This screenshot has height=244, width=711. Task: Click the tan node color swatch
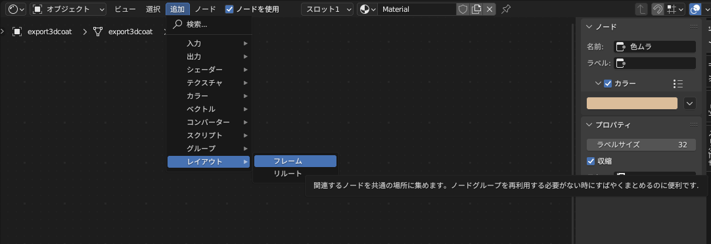point(632,103)
